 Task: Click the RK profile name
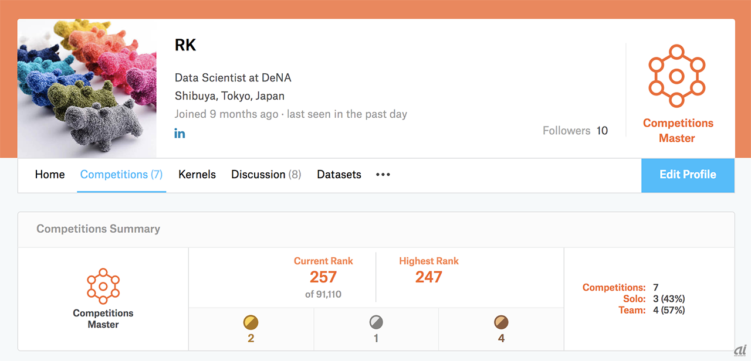click(x=185, y=45)
